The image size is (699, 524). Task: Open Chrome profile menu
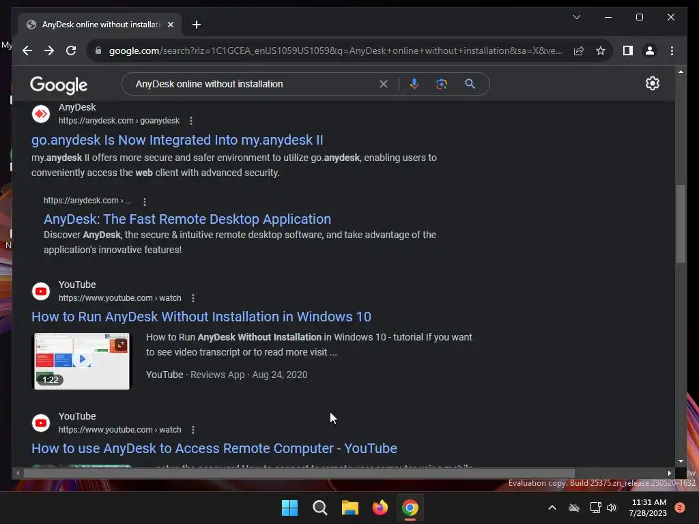(650, 50)
